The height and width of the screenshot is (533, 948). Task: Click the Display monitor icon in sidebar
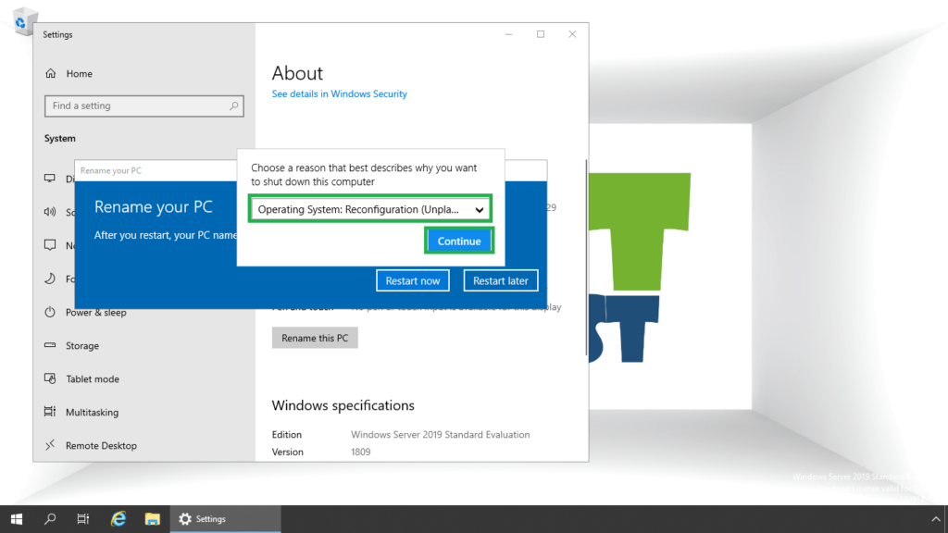click(50, 179)
